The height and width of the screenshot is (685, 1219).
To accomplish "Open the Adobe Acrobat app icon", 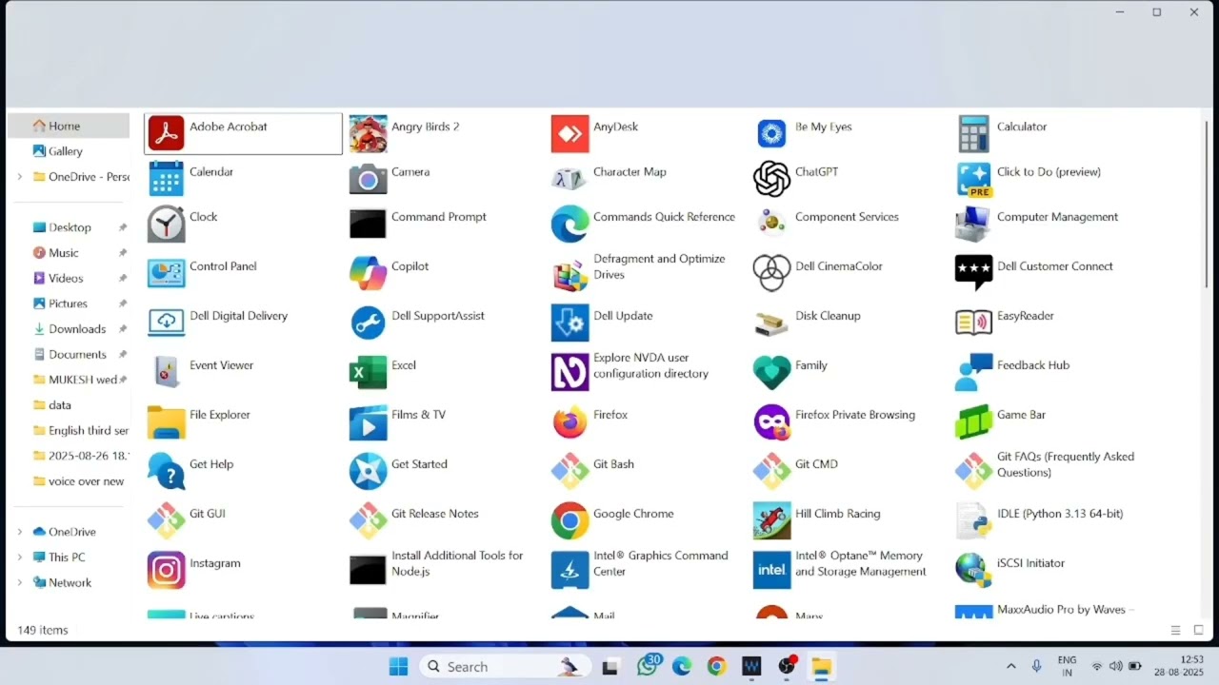I will point(166,133).
